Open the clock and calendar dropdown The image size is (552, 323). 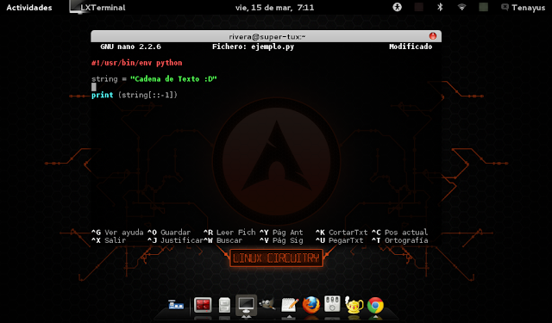pyautogui.click(x=274, y=8)
